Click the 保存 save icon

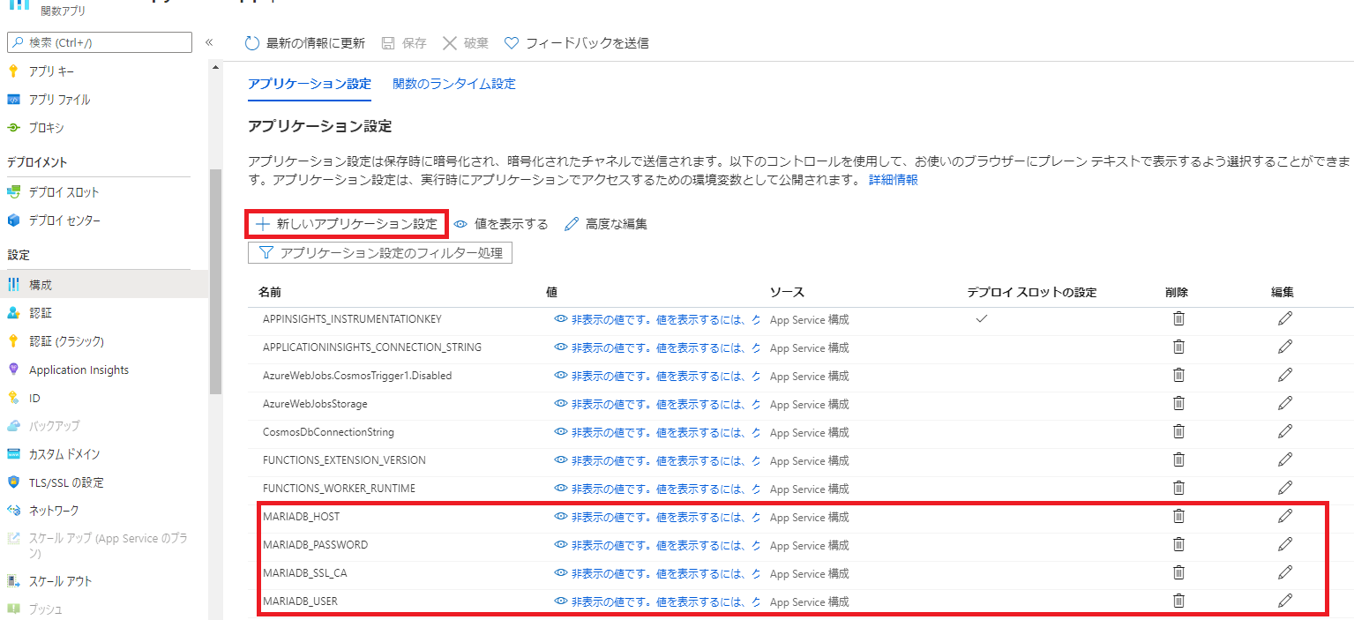pyautogui.click(x=389, y=41)
